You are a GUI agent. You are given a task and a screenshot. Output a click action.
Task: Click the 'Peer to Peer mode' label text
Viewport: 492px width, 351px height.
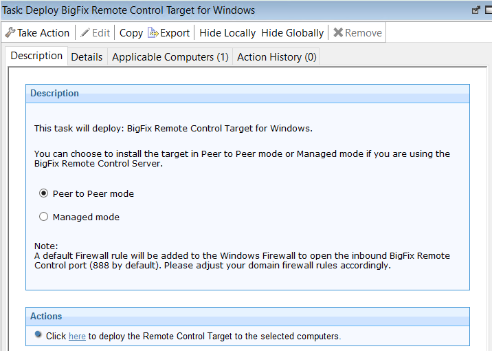pyautogui.click(x=93, y=193)
